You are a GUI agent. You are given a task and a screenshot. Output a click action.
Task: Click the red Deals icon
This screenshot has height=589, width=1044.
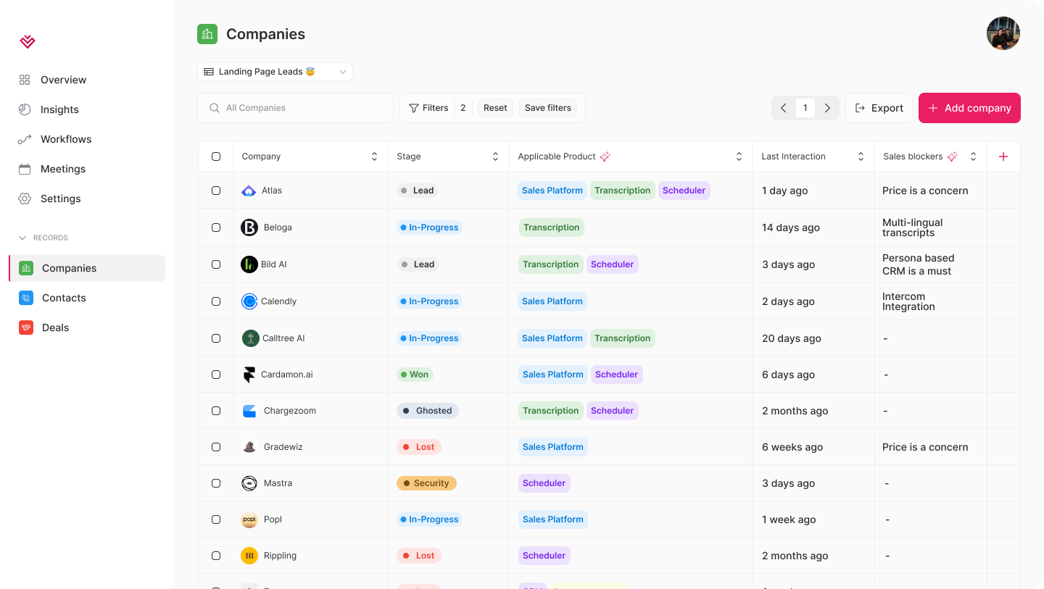coord(26,327)
